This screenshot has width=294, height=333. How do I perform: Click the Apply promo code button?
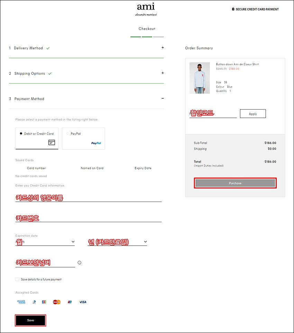[x=253, y=114]
